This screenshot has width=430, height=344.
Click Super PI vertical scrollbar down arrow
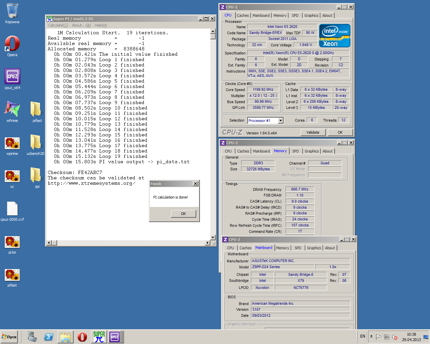click(x=213, y=237)
